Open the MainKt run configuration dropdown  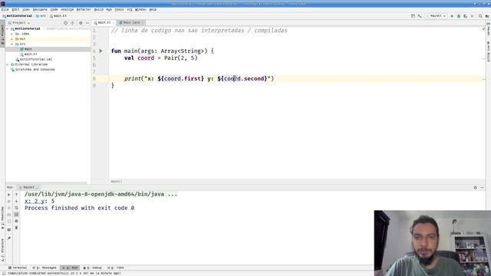point(436,16)
